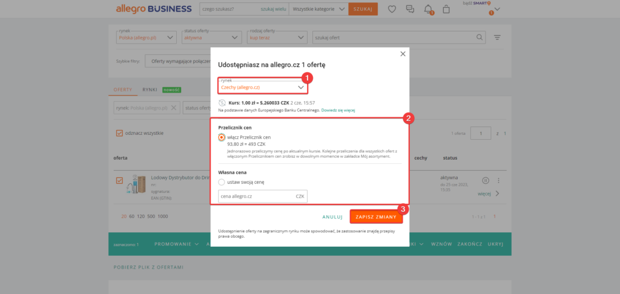Open Lodowy Dystrybutor do Drinków offer title
This screenshot has height=294, width=620.
pyautogui.click(x=180, y=178)
